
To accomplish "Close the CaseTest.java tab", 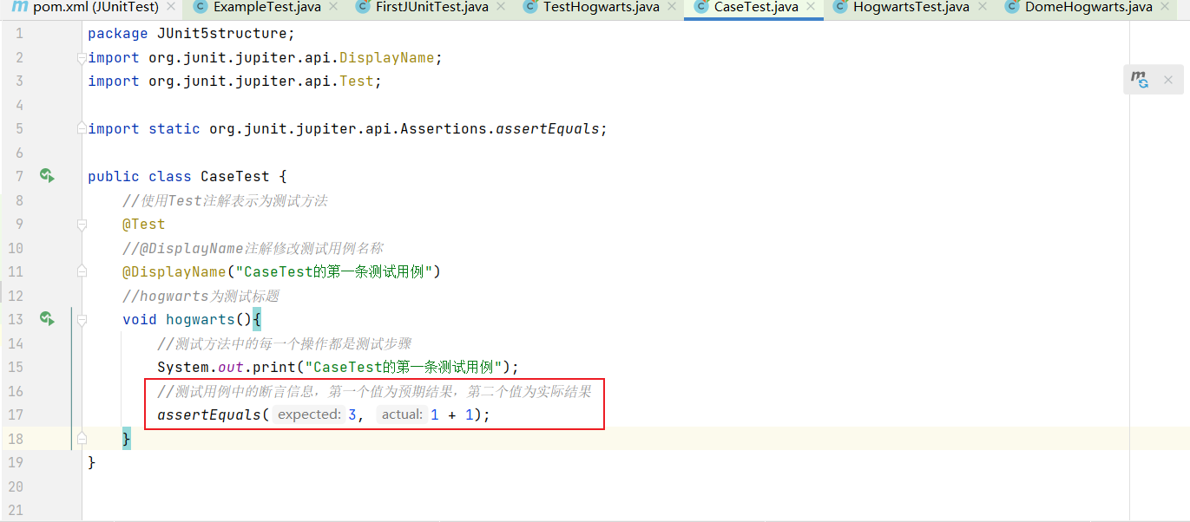I will coord(812,8).
